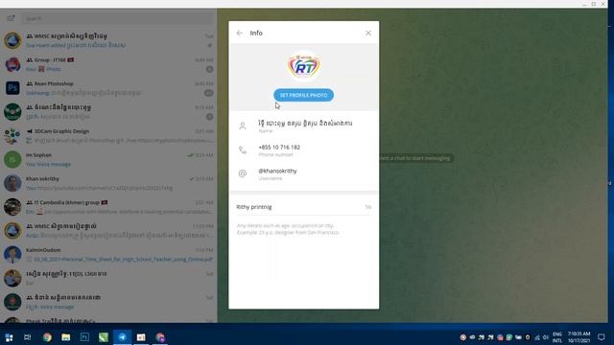Open the KalminOudom chat
This screenshot has width=614, height=345.
pos(108,255)
